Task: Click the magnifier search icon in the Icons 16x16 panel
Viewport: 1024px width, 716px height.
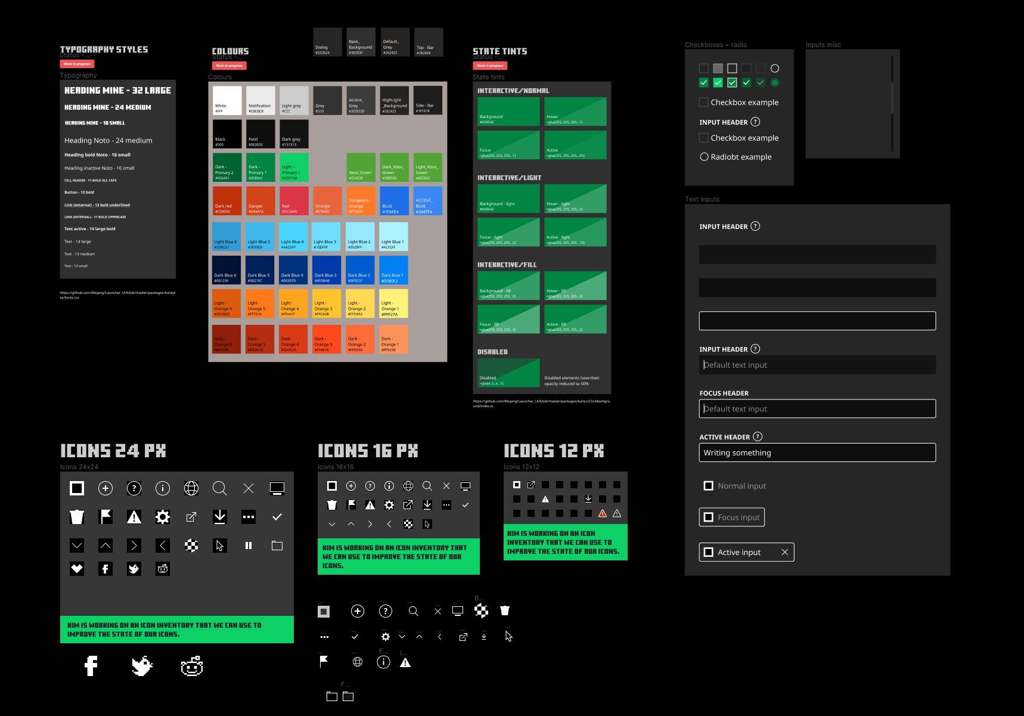Action: point(427,486)
